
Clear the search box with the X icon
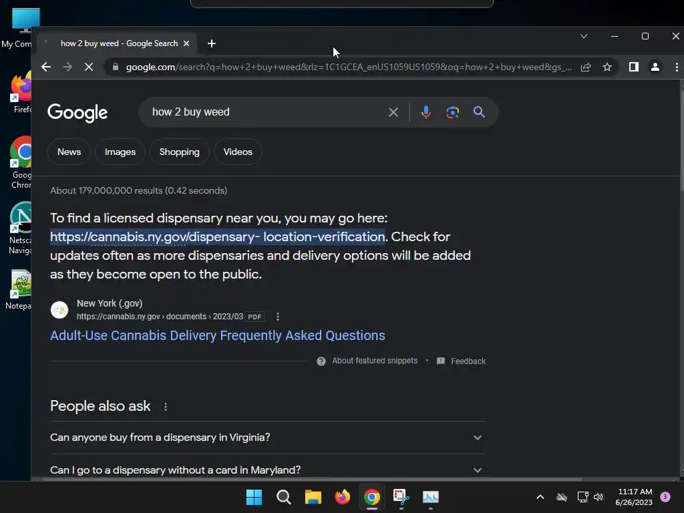tap(393, 112)
